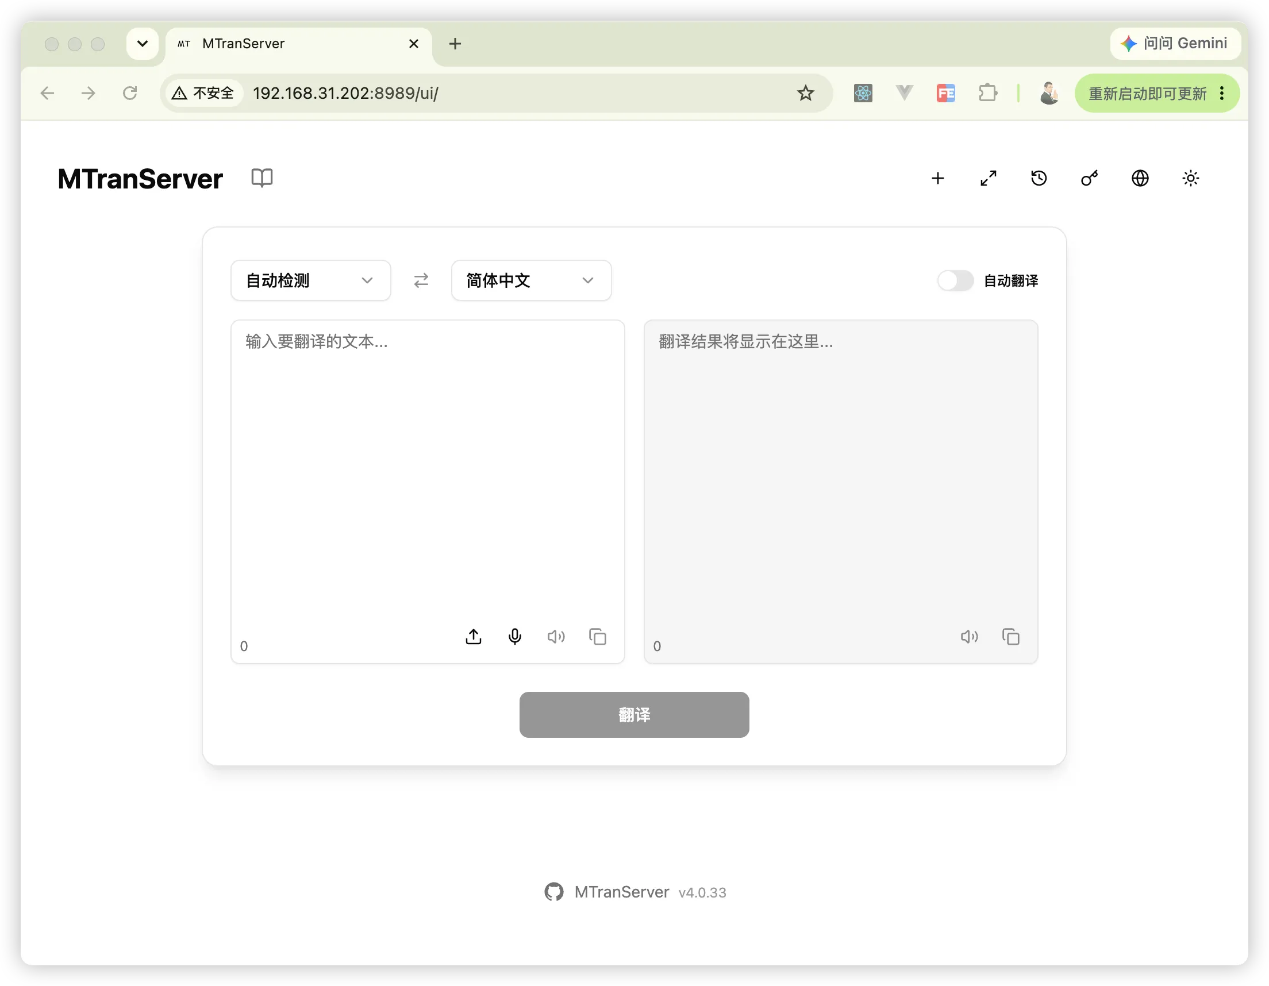
Task: Play source text audio speaker icon
Action: [x=556, y=637]
